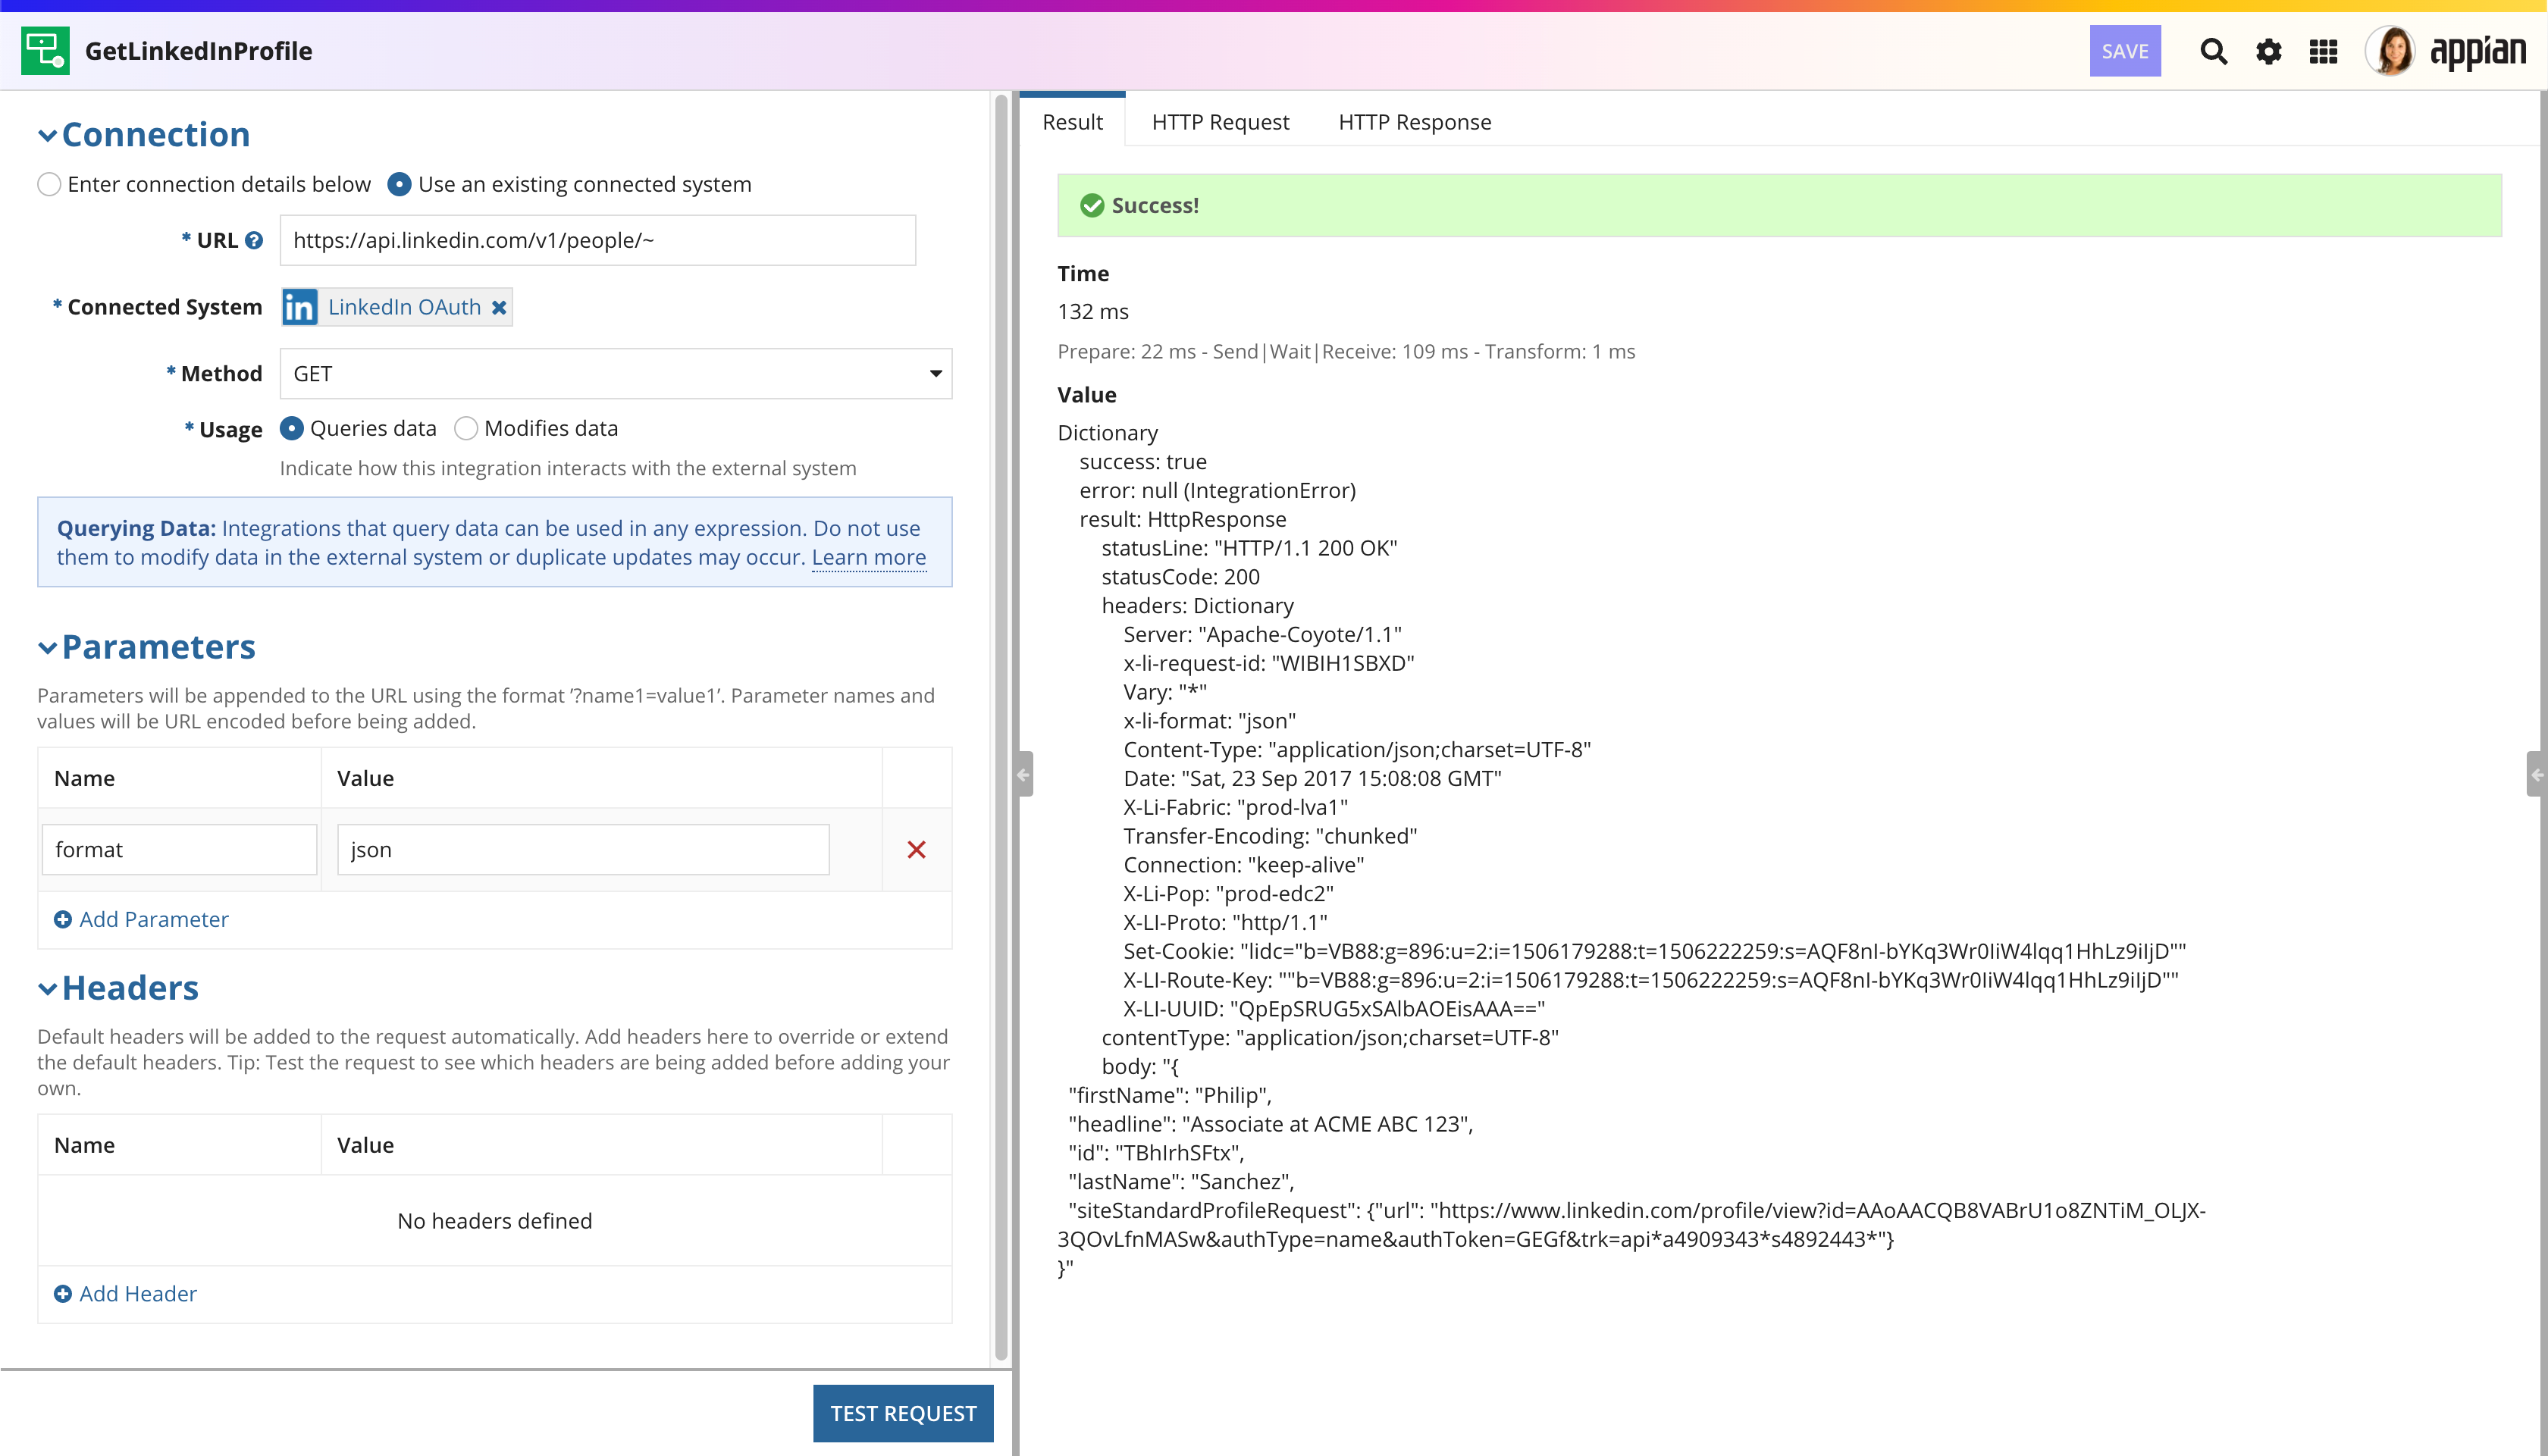This screenshot has width=2548, height=1456.
Task: Switch to the HTTP Request tab
Action: pos(1220,122)
